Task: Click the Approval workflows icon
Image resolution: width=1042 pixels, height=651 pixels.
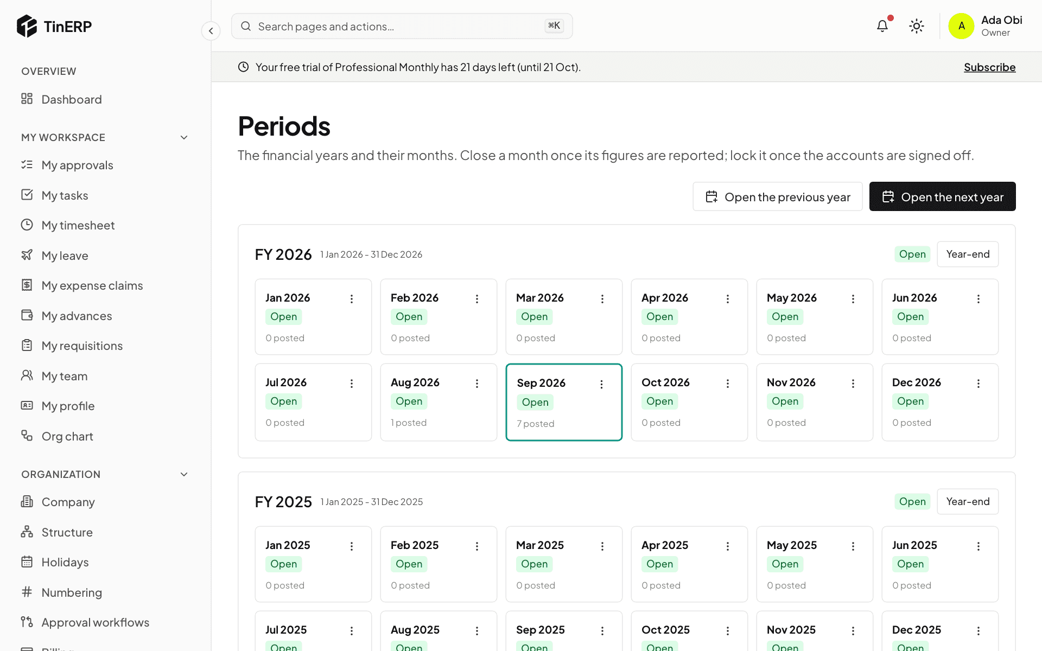Action: coord(27,622)
